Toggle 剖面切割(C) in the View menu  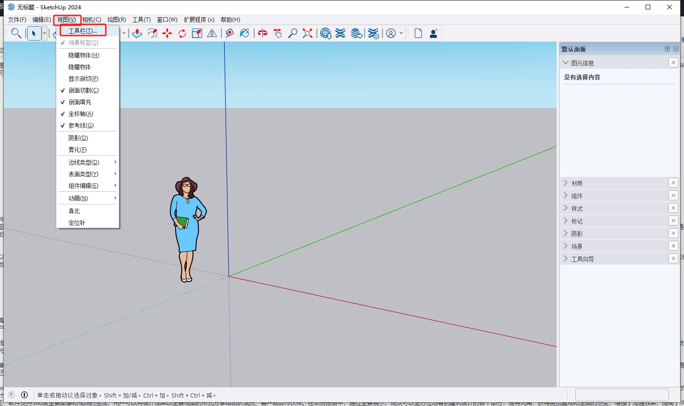pos(88,90)
